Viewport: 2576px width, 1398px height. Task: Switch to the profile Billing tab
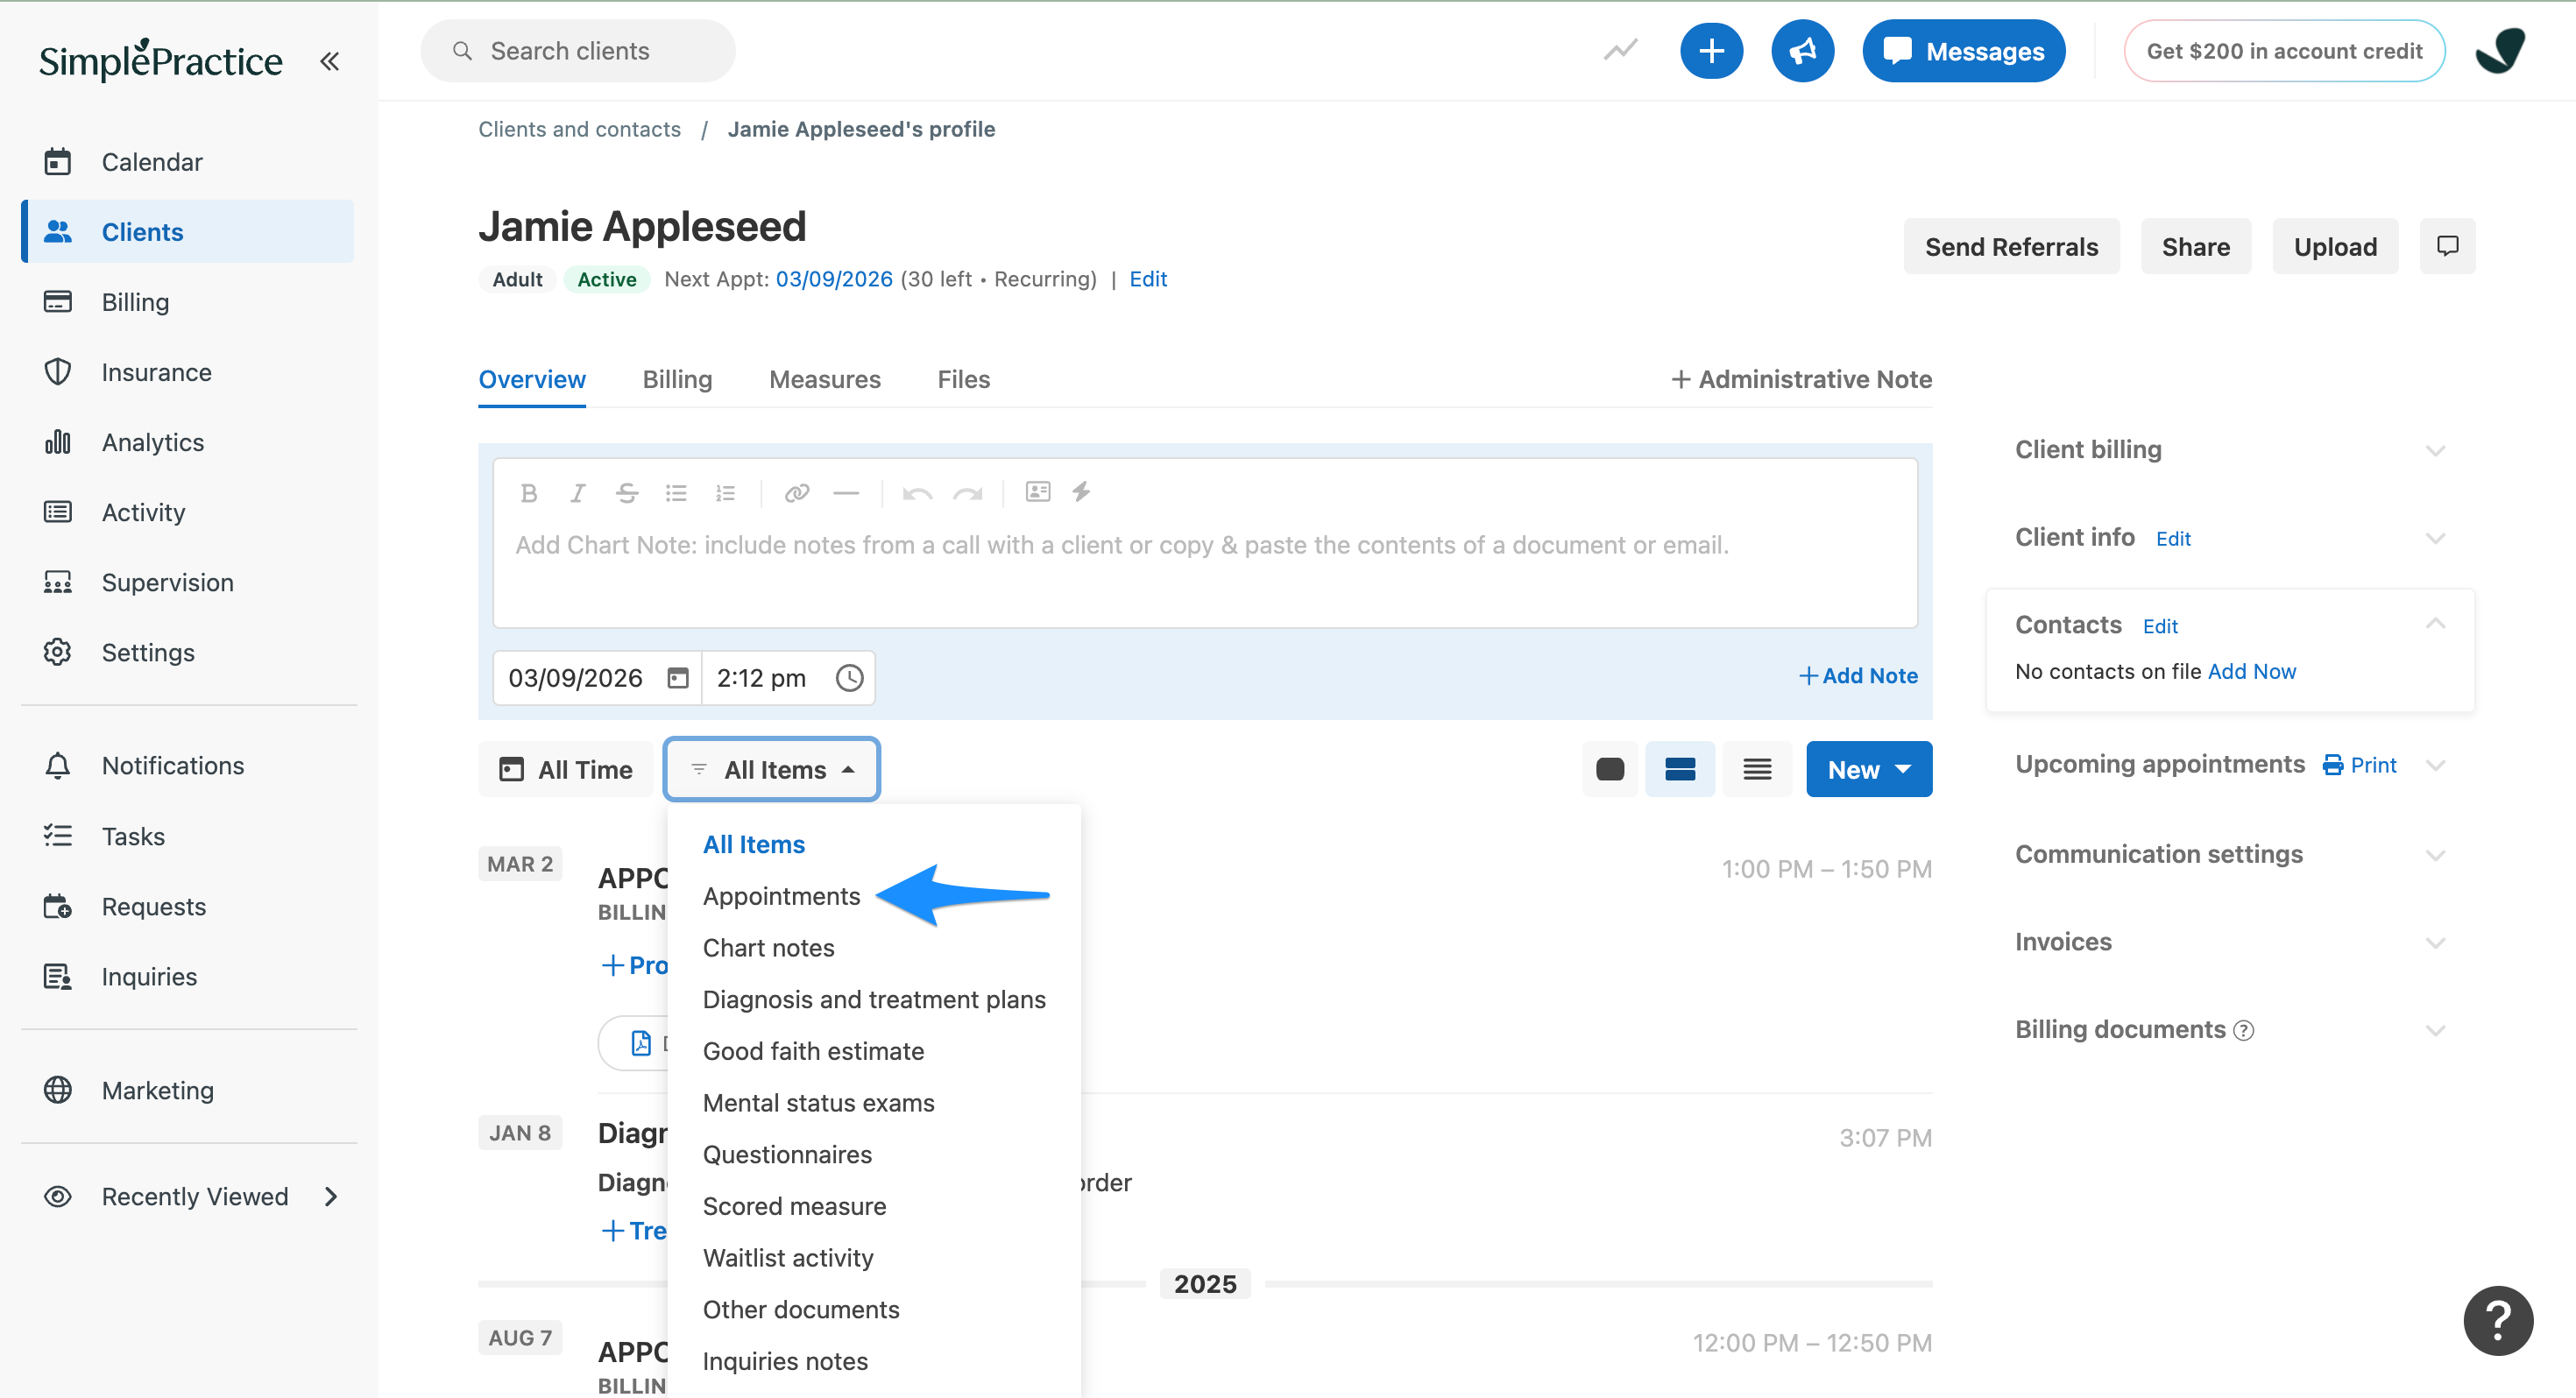pos(677,379)
